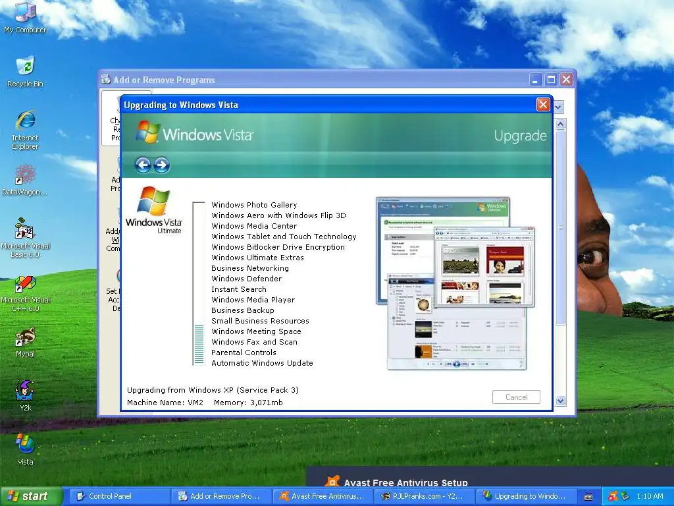
Task: Select 'Windows Meeting Space' text
Action: [256, 331]
